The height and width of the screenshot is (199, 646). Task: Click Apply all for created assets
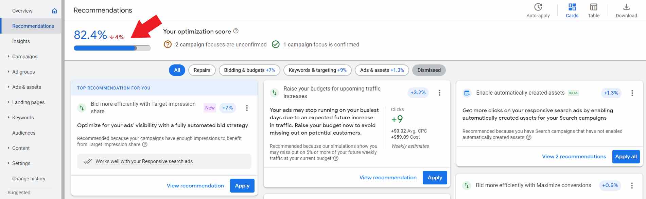click(x=626, y=157)
